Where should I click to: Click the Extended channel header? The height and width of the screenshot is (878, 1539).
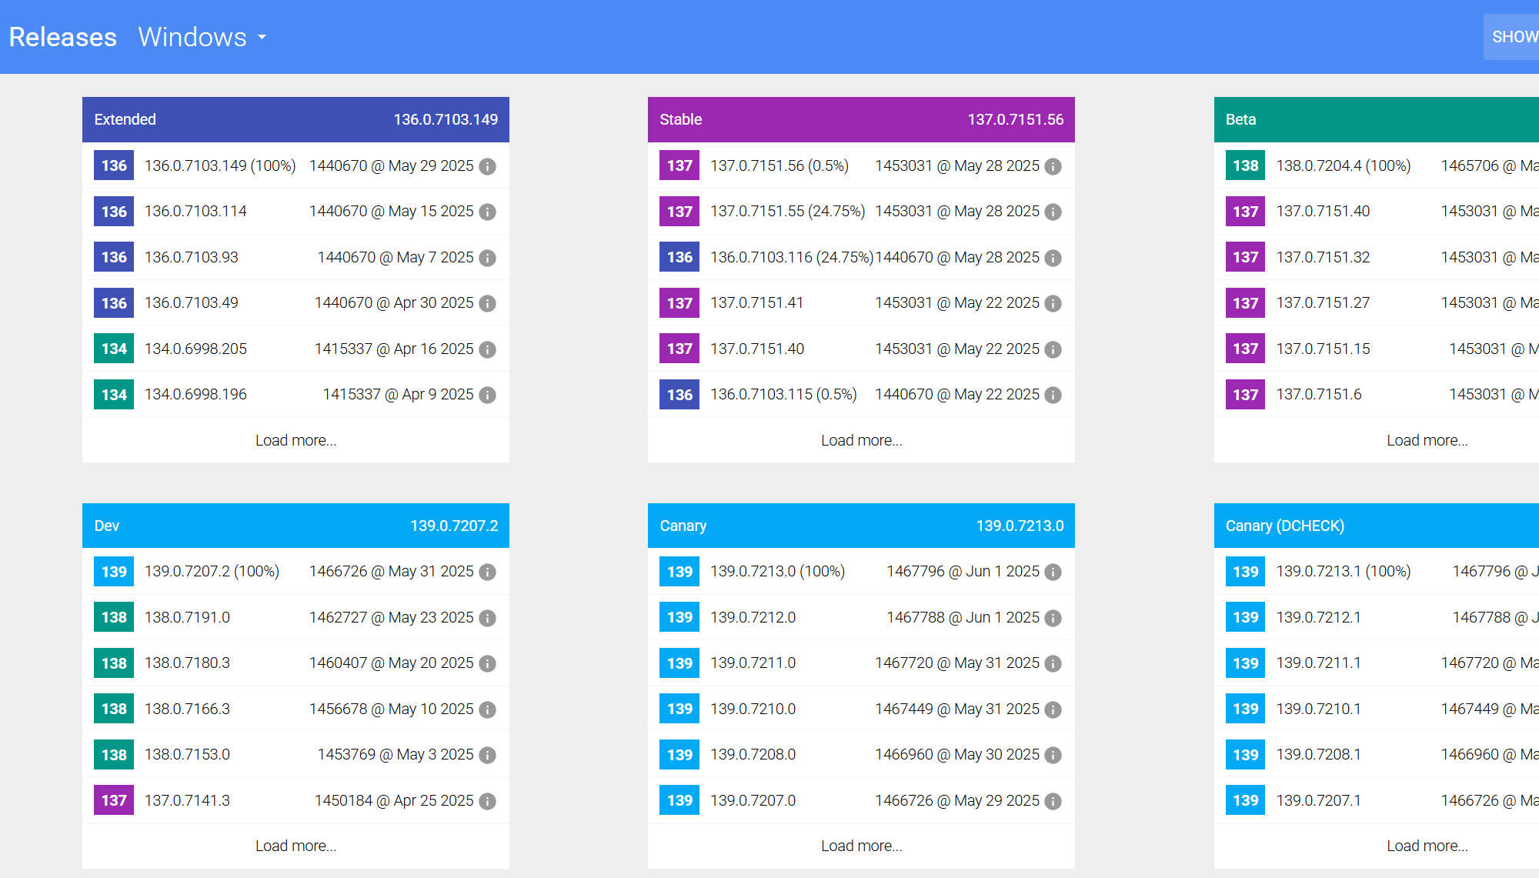tap(295, 119)
